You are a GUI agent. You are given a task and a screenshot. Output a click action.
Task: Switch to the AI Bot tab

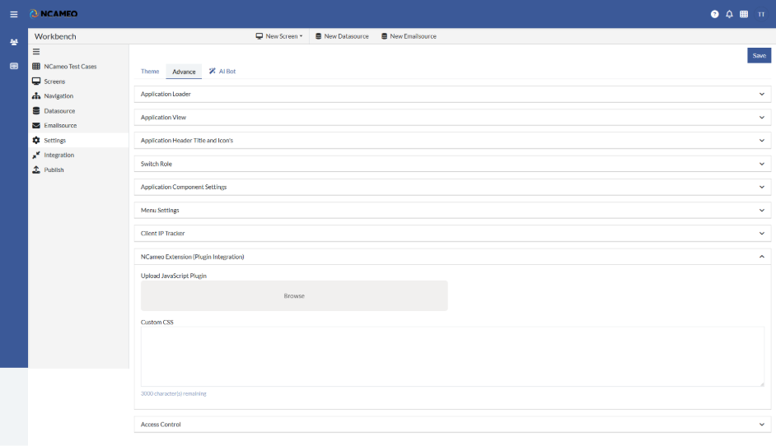[x=222, y=72]
